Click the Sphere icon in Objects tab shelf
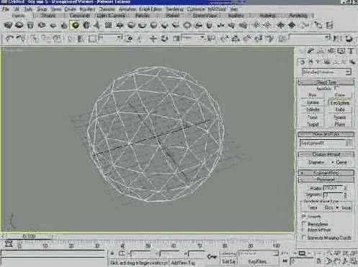This screenshot has height=267, width=358. click(19, 25)
